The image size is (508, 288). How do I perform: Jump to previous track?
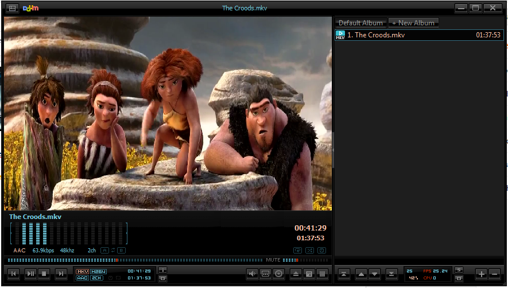tap(13, 274)
